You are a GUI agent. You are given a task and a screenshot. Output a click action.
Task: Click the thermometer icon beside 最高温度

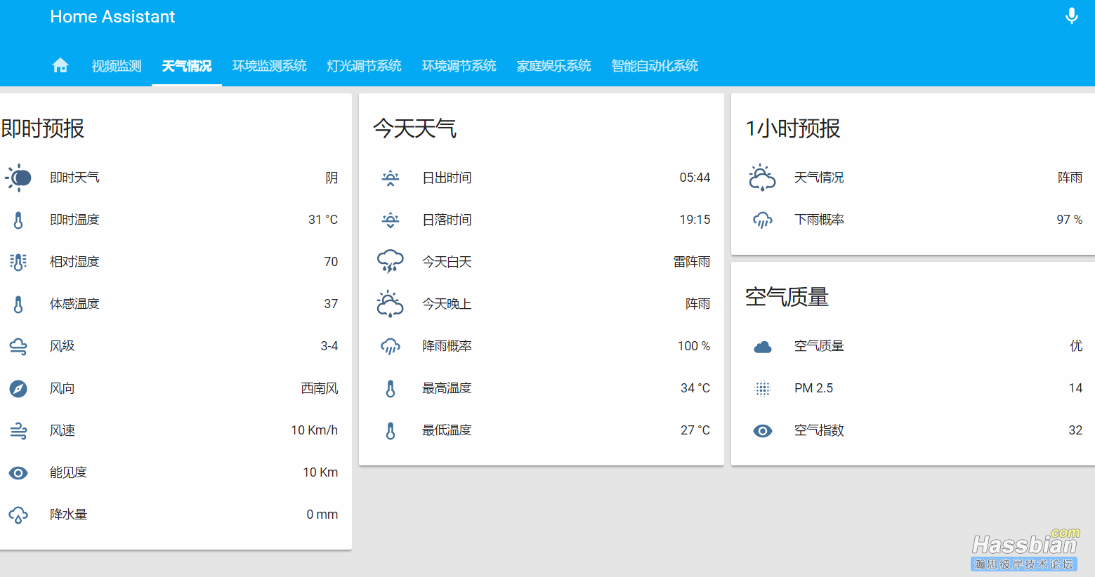tap(391, 388)
